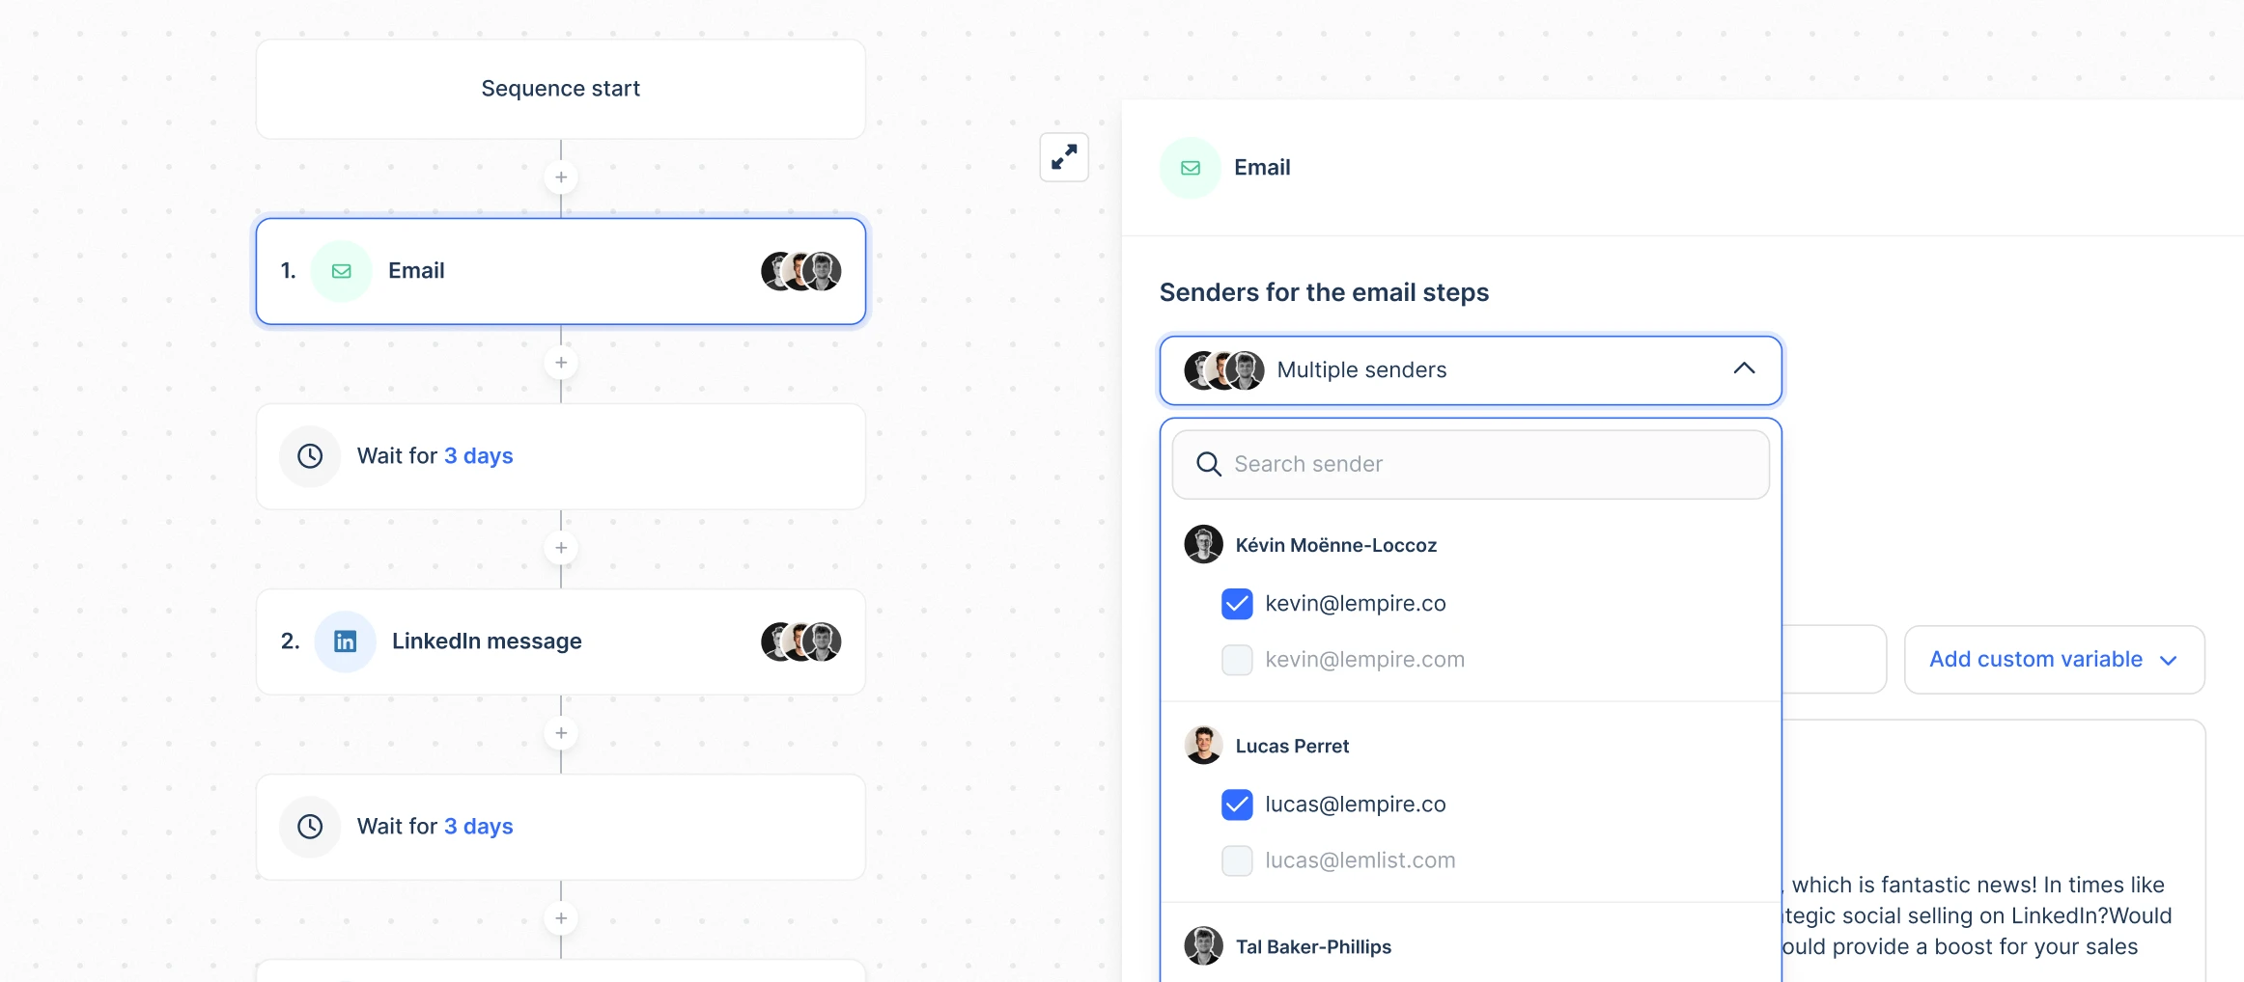
Task: Click the Search sender field
Action: pyautogui.click(x=1471, y=464)
